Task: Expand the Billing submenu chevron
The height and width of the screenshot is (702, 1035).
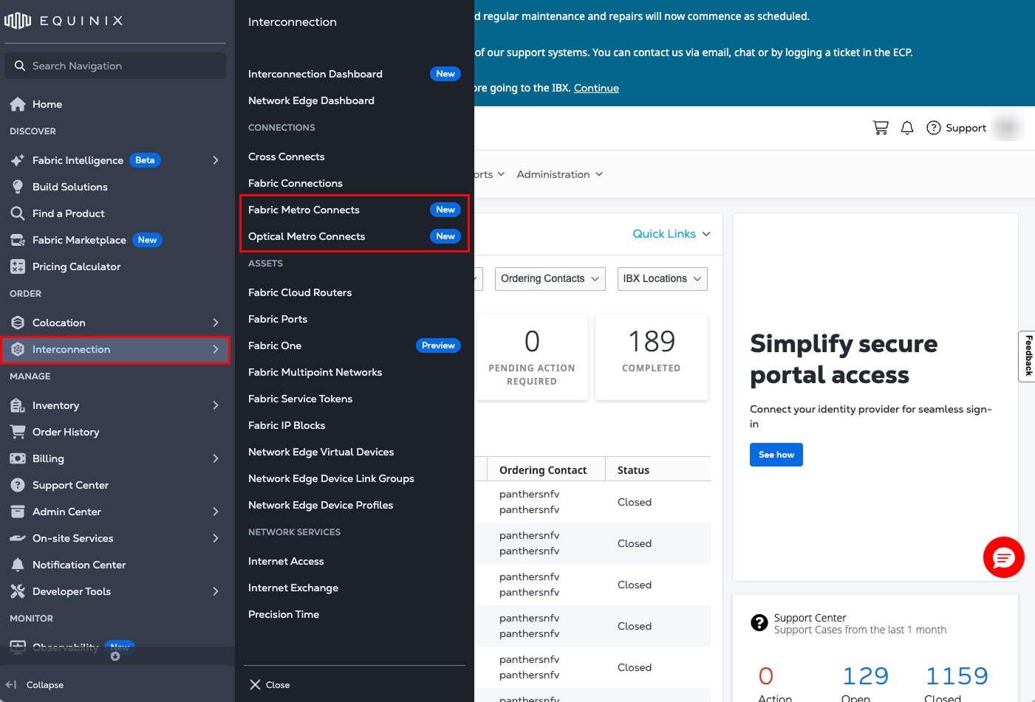Action: pos(216,458)
